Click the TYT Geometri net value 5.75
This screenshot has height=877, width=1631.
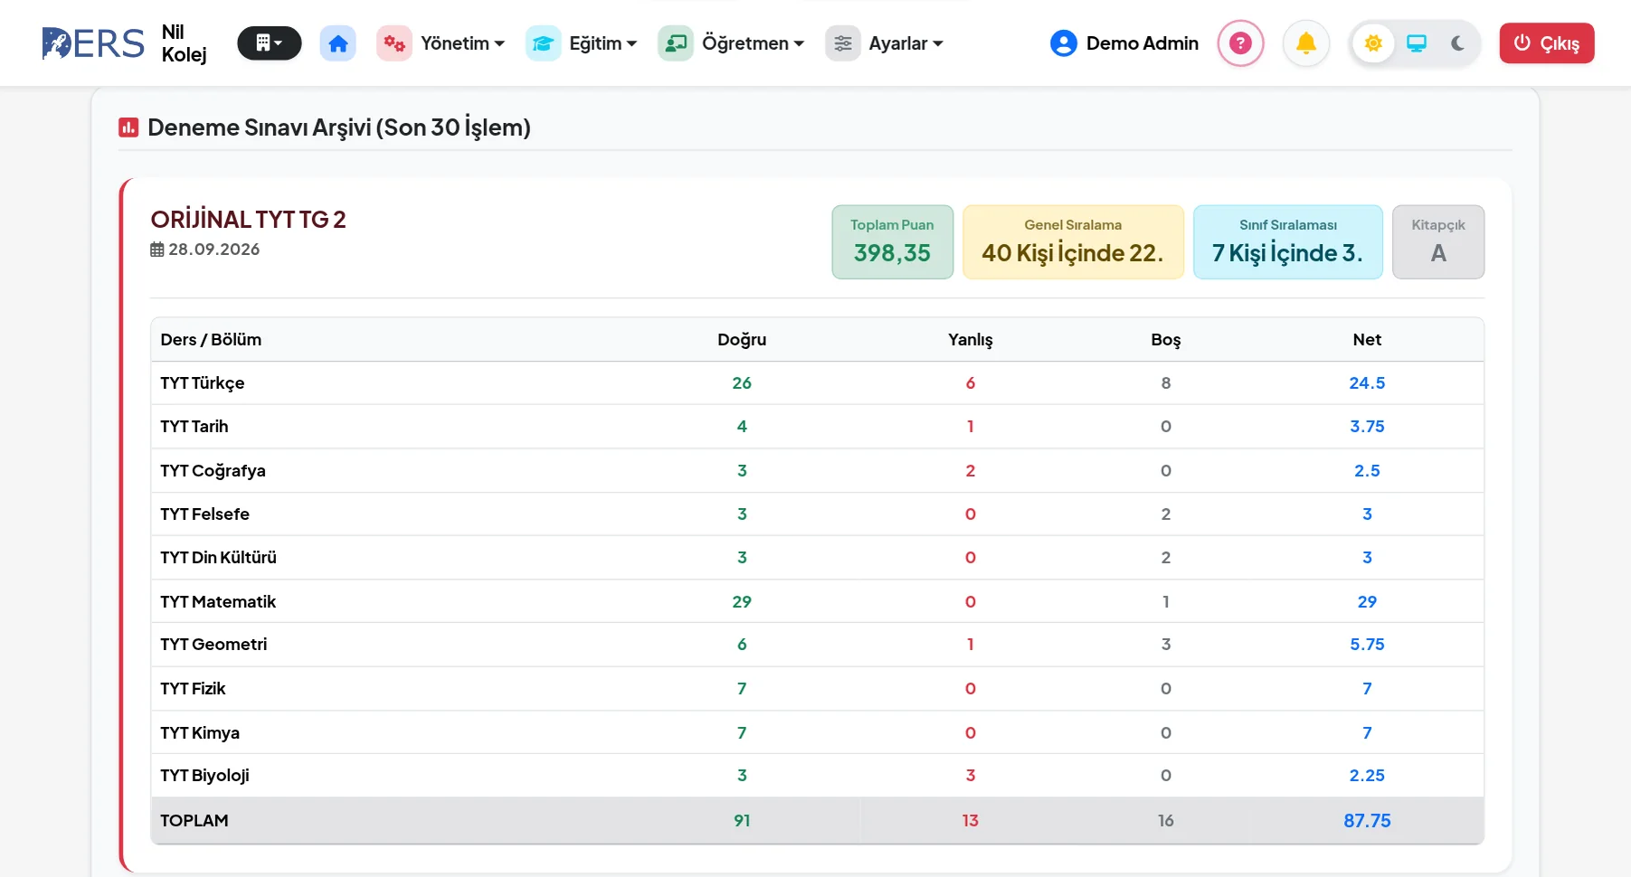click(x=1367, y=645)
